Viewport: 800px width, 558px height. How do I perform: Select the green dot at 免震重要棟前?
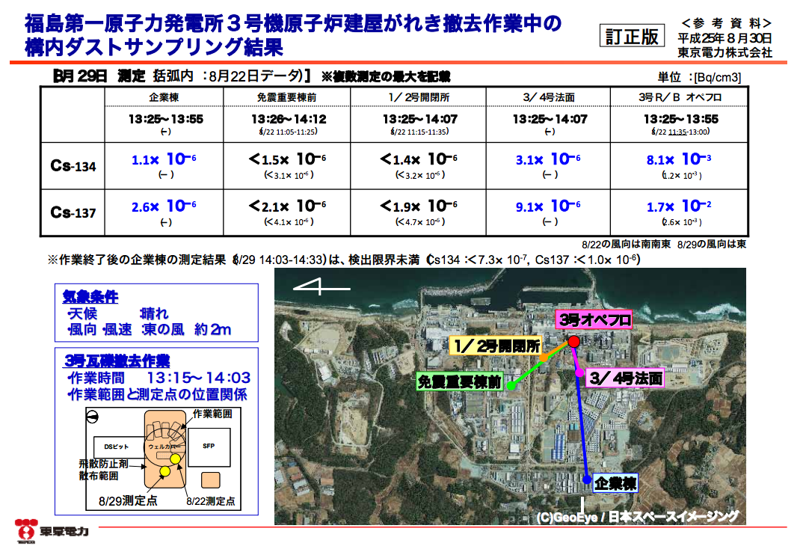pyautogui.click(x=511, y=386)
